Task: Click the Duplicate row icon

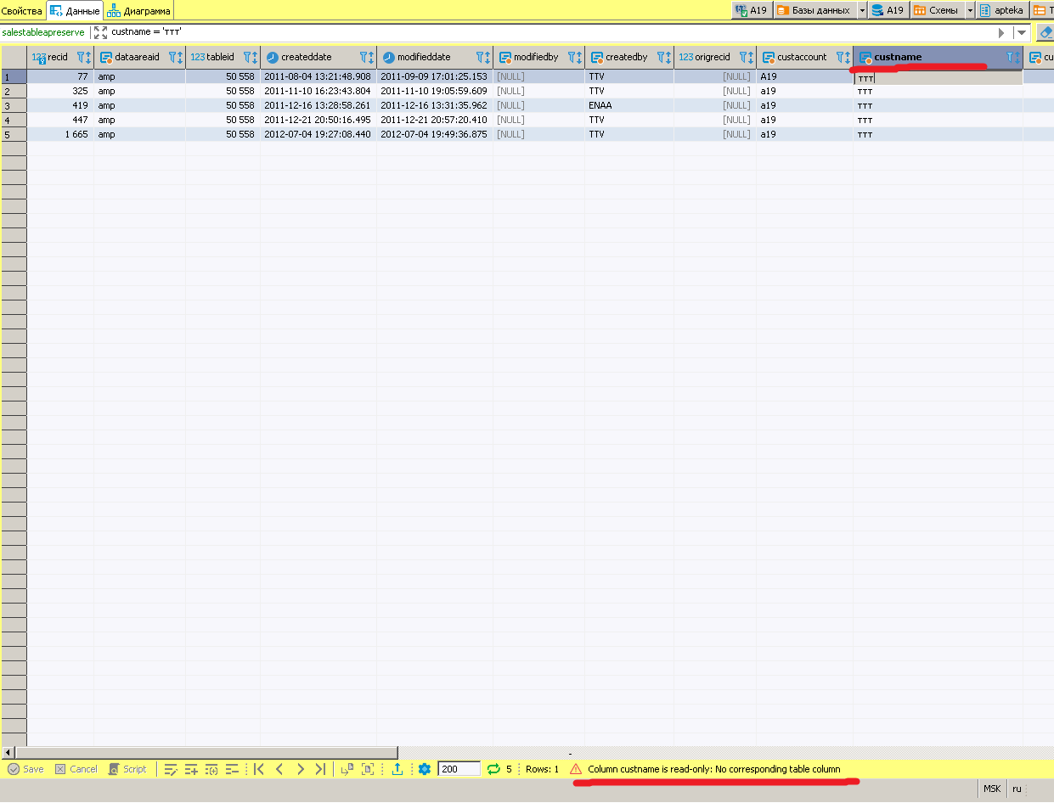Action: pos(211,769)
